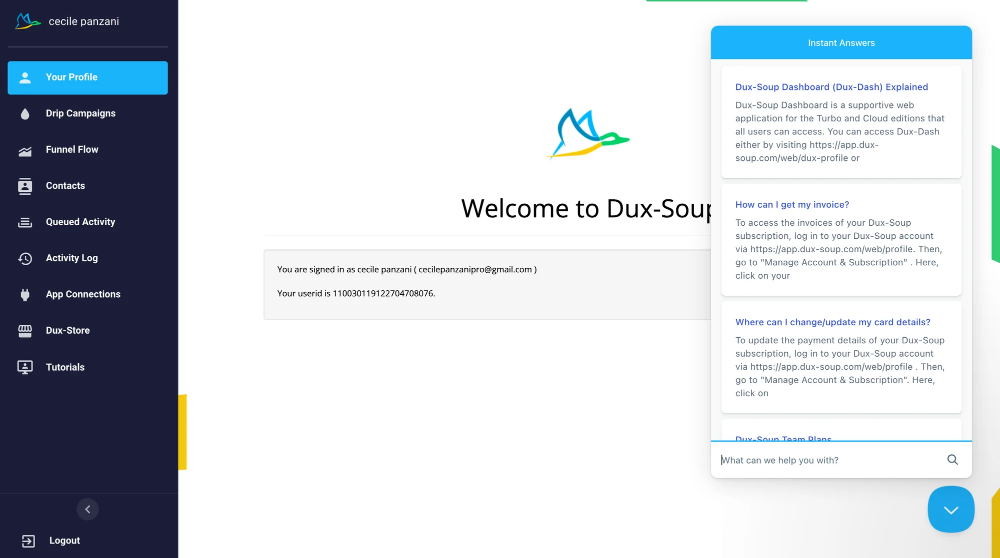Click the Drip Campaigns droplet icon
The width and height of the screenshot is (1000, 558).
pyautogui.click(x=25, y=114)
